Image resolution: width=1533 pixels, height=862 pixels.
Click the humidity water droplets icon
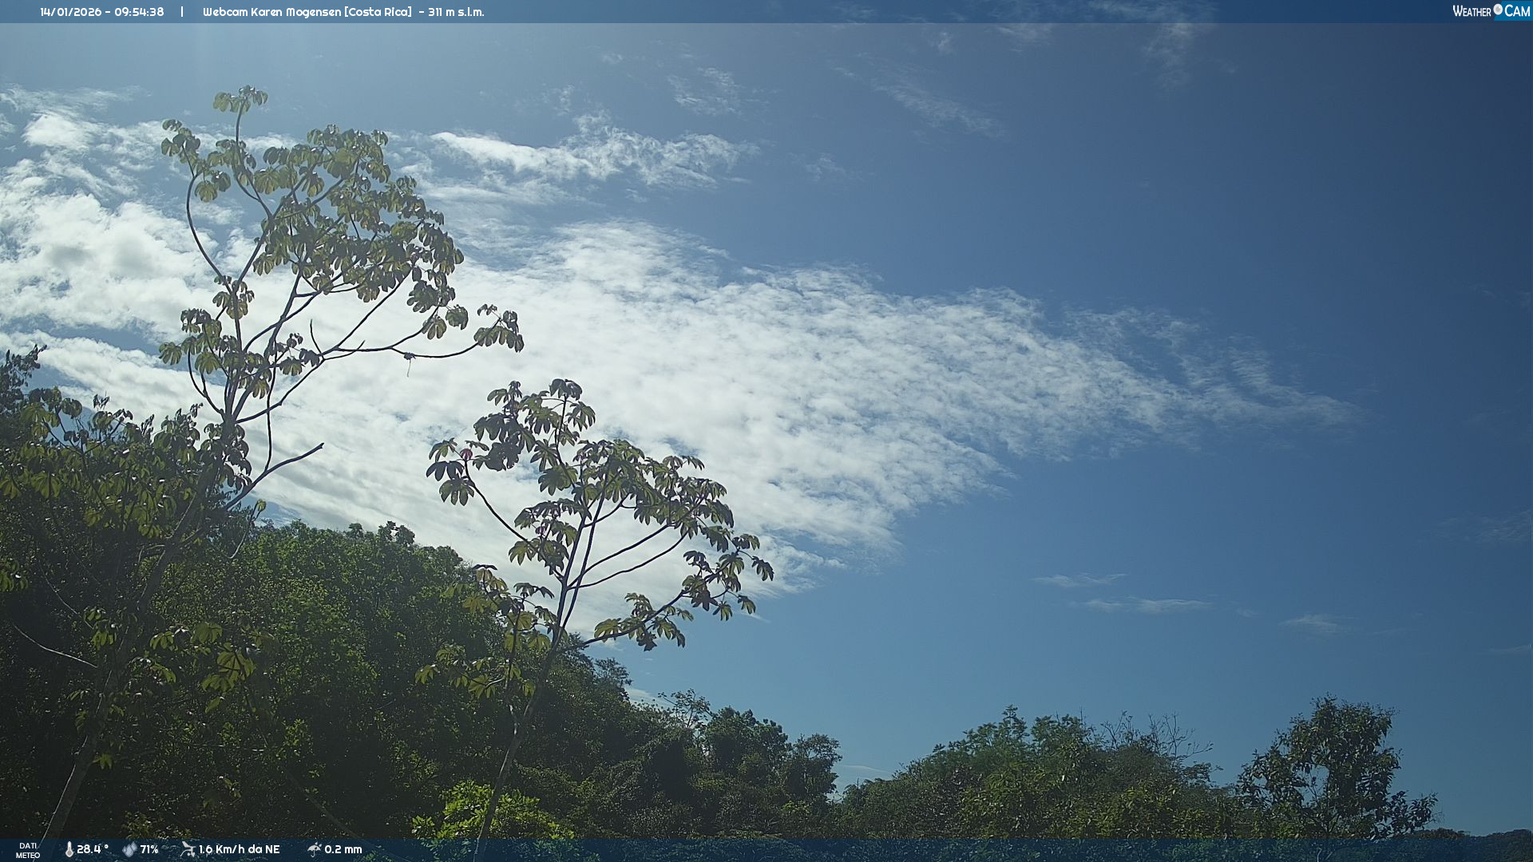(x=129, y=849)
